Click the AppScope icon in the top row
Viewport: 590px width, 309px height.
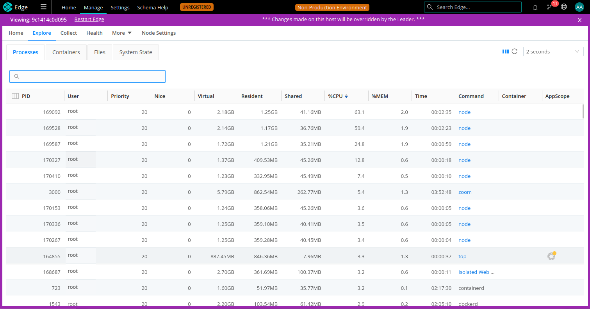pos(551,256)
